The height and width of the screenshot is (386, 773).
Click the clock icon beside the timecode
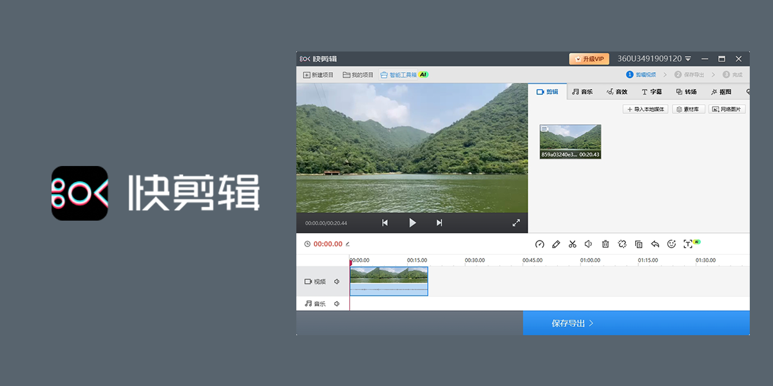307,244
